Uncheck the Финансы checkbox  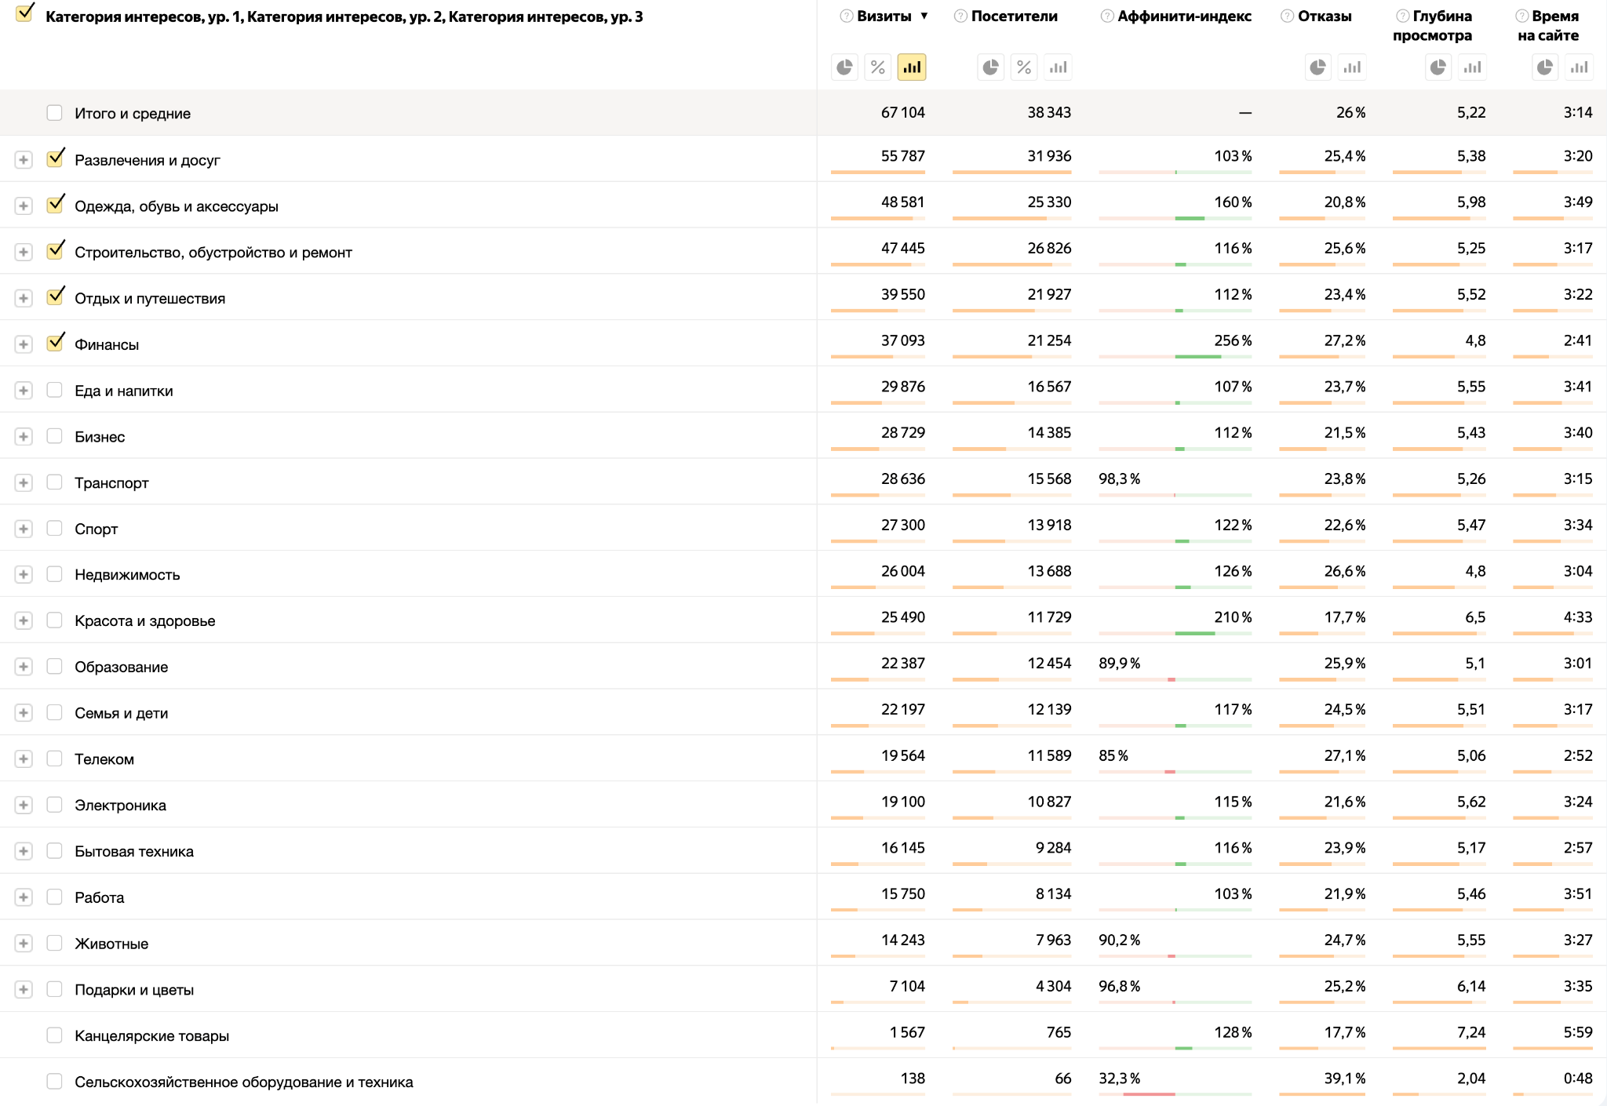tap(55, 343)
